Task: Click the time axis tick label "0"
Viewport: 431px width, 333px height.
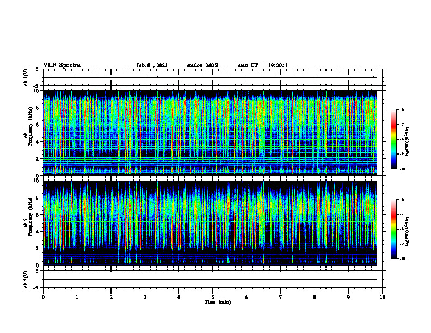Action: pyautogui.click(x=43, y=297)
